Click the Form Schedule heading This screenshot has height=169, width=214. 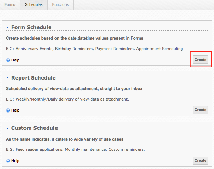click(x=31, y=27)
